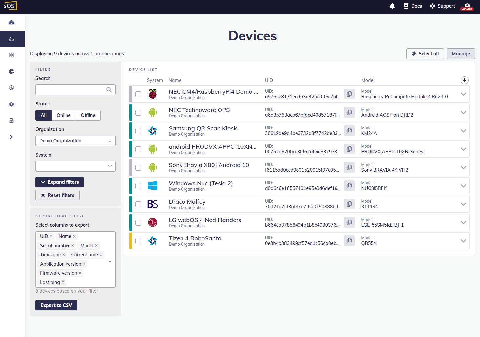Select the analytics pie chart sidebar icon

click(x=11, y=71)
